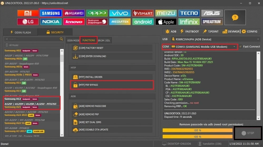This screenshot has width=263, height=147.
Task: Toggle the Fast Connect checkbox
Action: pos(241,47)
